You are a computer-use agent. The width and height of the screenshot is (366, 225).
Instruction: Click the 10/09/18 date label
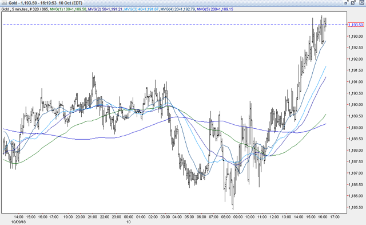pos(18,222)
